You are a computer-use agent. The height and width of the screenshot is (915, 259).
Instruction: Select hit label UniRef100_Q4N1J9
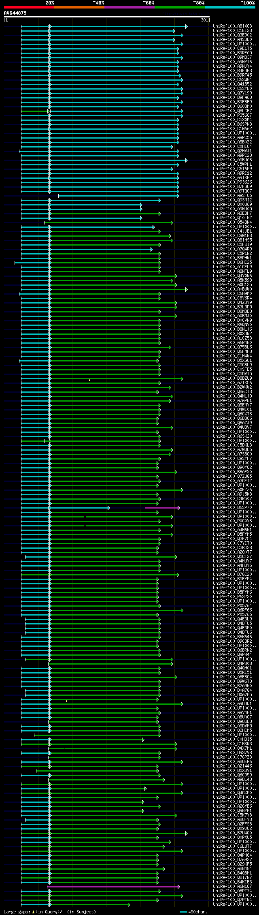(232, 396)
